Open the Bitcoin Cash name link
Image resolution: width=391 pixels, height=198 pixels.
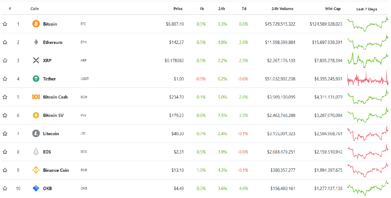point(55,97)
